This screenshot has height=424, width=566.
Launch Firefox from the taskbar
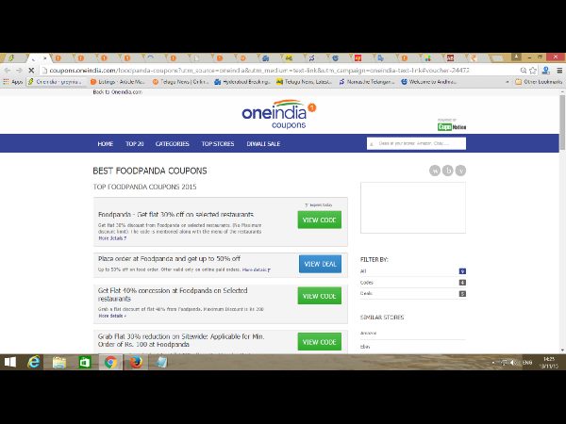135,362
